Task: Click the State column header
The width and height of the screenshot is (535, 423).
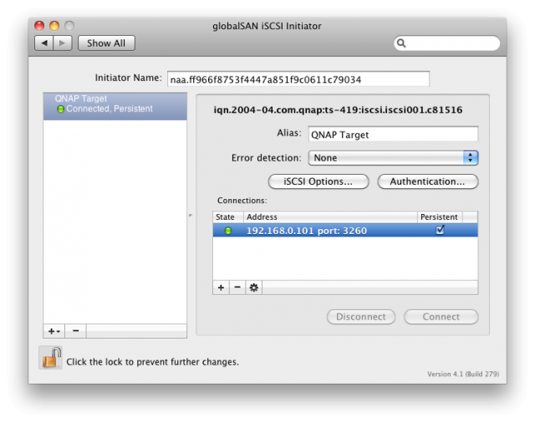Action: tap(228, 217)
